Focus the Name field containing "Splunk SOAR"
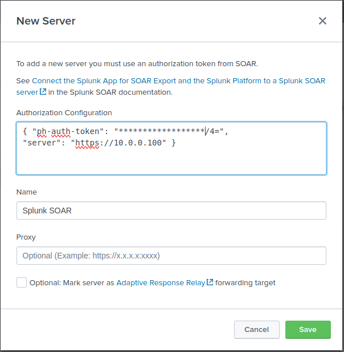The height and width of the screenshot is (352, 344). [x=171, y=211]
